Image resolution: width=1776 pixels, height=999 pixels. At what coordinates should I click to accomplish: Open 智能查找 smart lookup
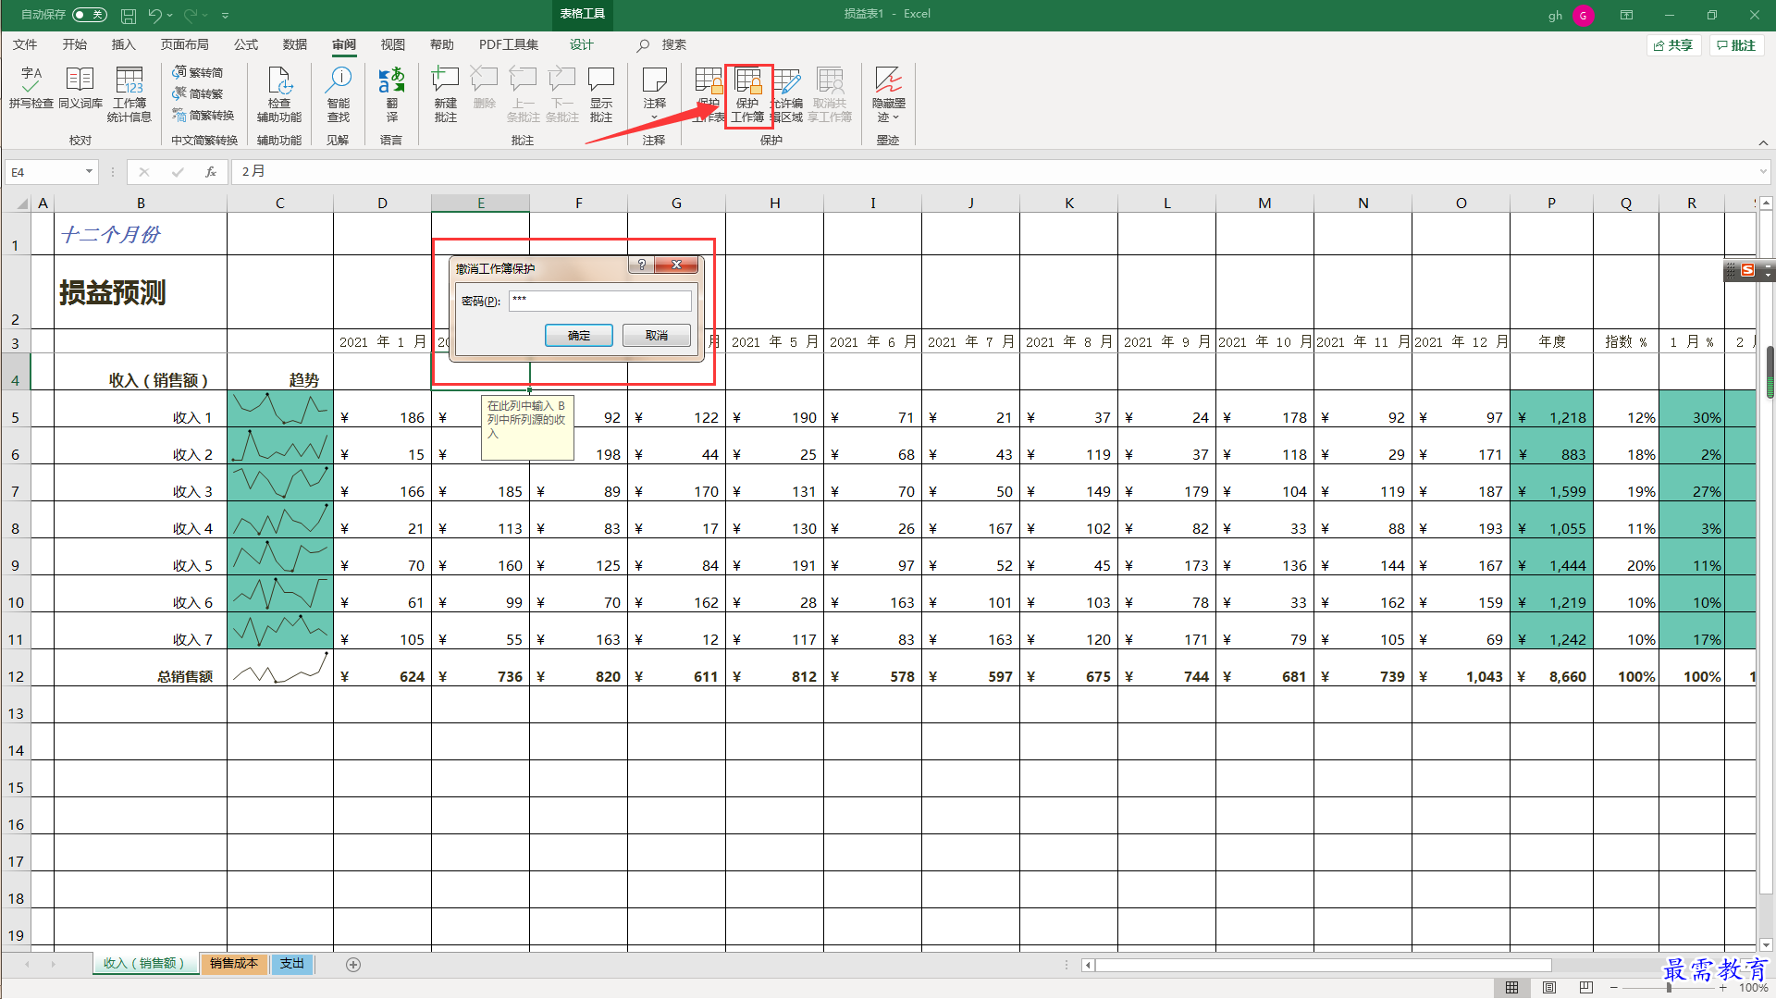point(339,94)
